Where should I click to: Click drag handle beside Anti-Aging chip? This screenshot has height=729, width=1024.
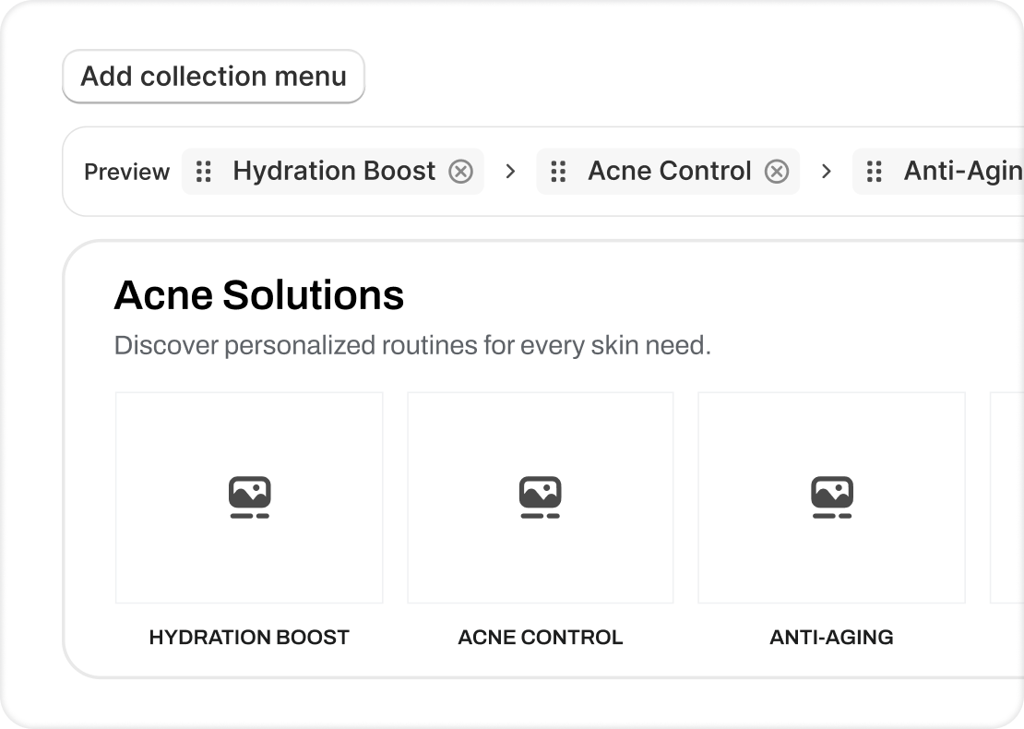875,172
